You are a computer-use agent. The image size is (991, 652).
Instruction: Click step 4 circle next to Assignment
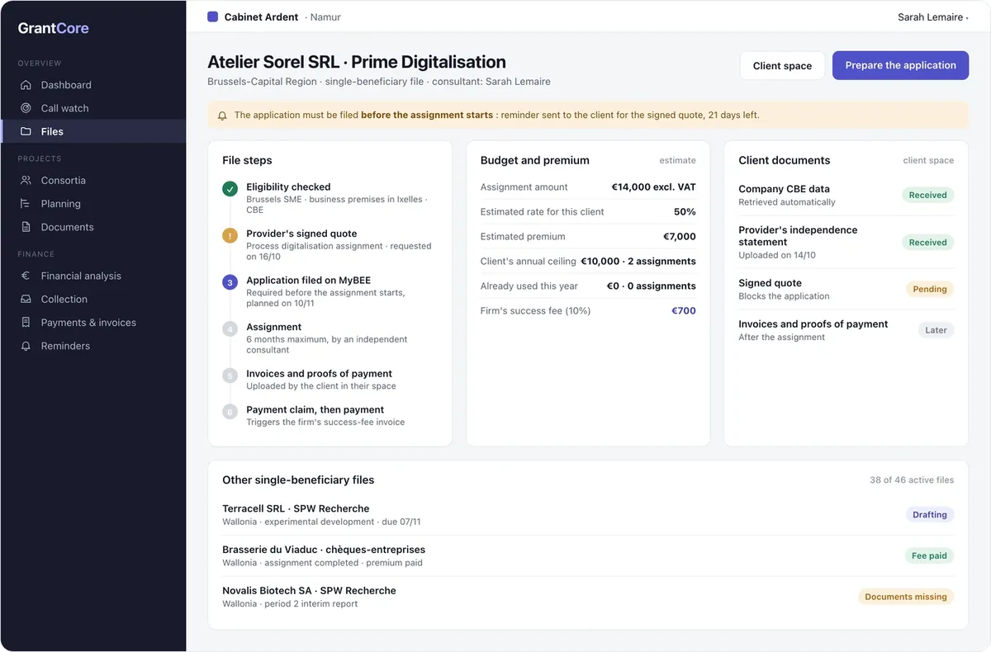tap(230, 329)
